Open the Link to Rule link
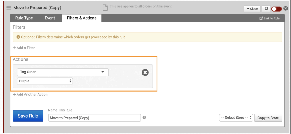 (x=269, y=18)
